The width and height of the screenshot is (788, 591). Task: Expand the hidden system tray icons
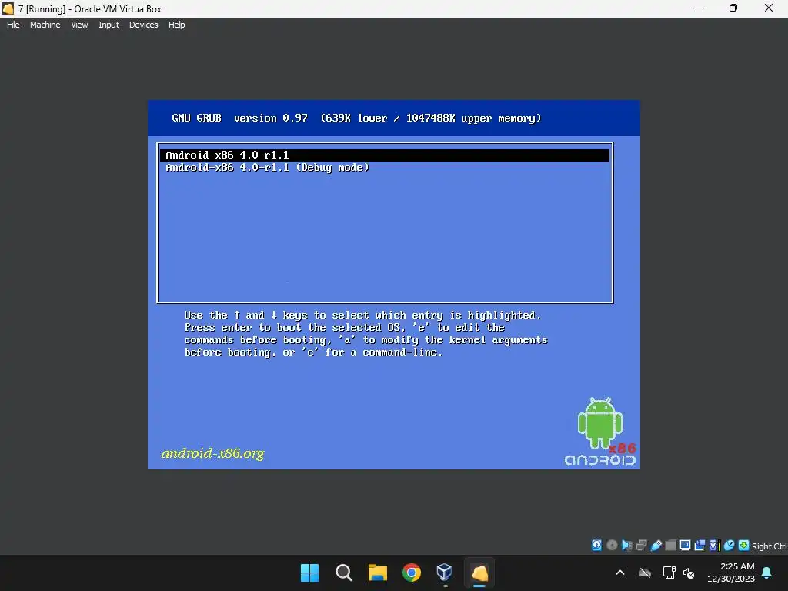tap(620, 573)
